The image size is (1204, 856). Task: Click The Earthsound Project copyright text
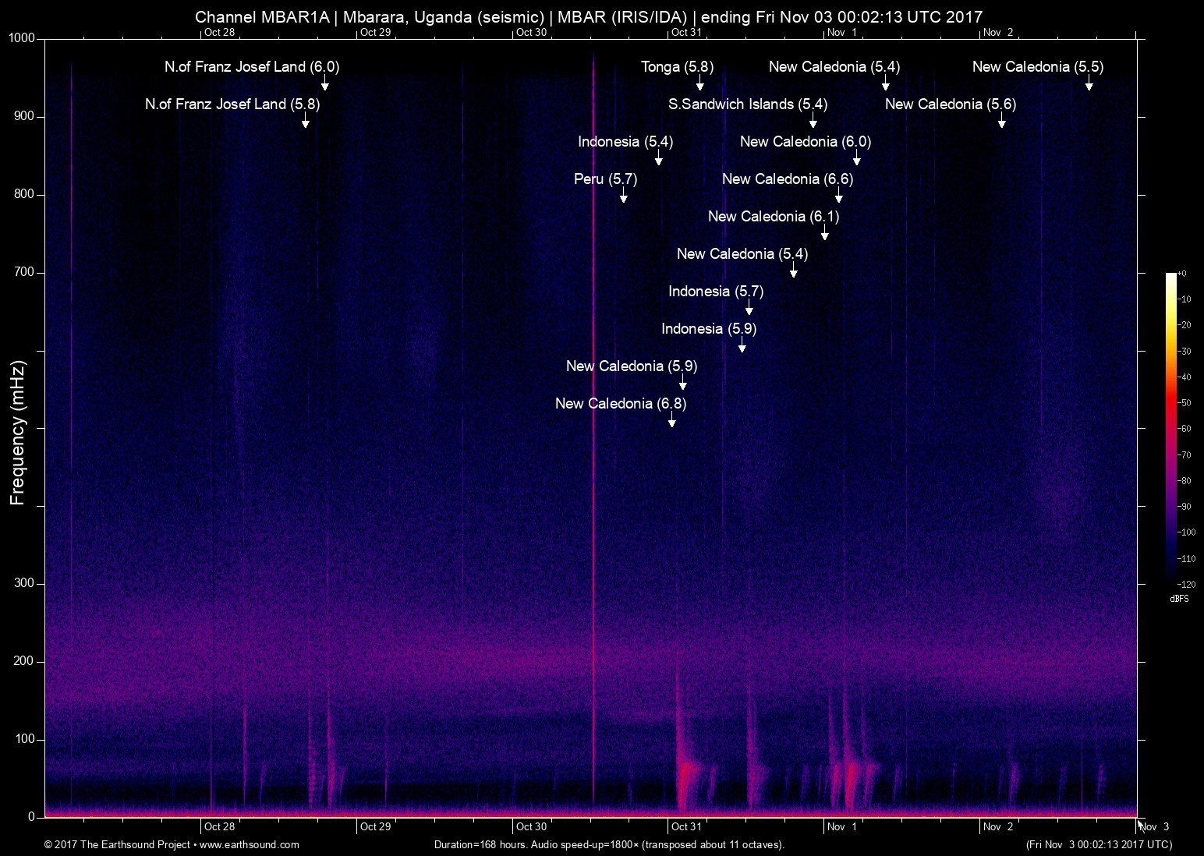(x=117, y=844)
